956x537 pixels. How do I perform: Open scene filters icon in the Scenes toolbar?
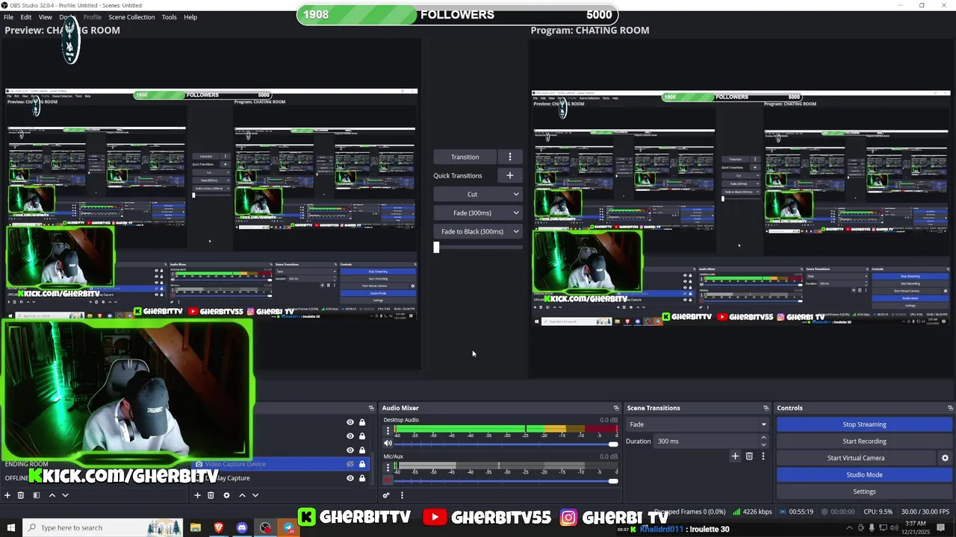(x=36, y=495)
